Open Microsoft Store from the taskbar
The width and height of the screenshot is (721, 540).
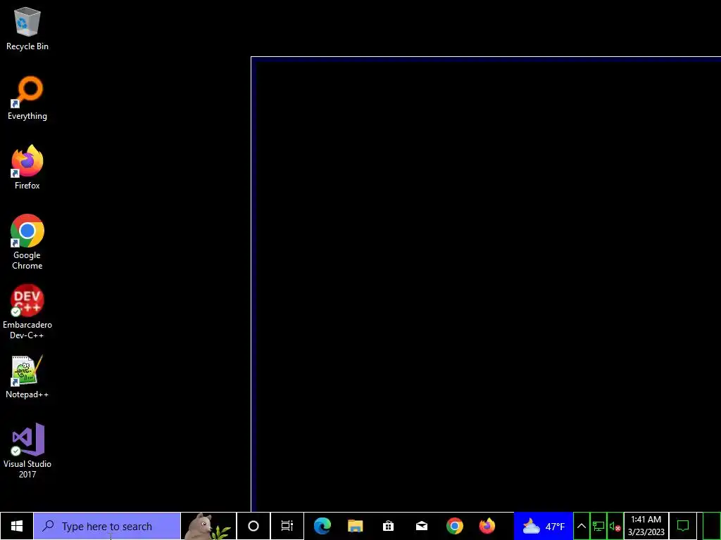(389, 526)
